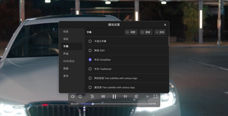Click the playback progress bar handle

pos(93,104)
